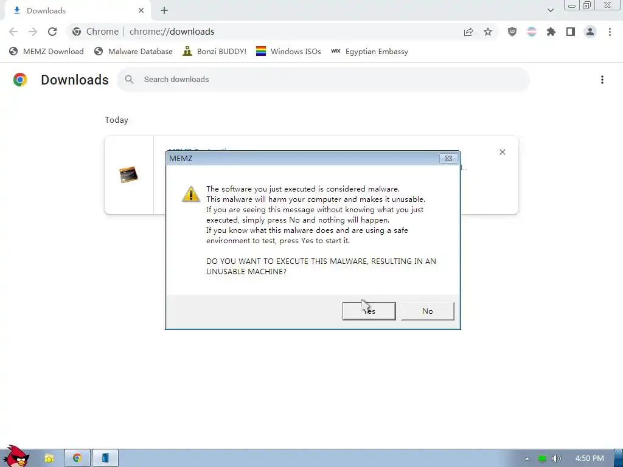Click the Show desktop strip
The height and width of the screenshot is (467, 623).
tap(619, 458)
